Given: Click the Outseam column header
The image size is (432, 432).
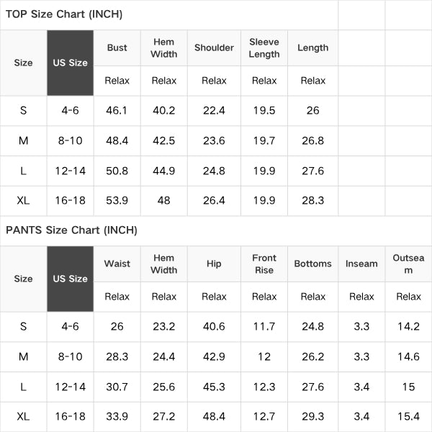Looking at the screenshot, I should (x=408, y=264).
